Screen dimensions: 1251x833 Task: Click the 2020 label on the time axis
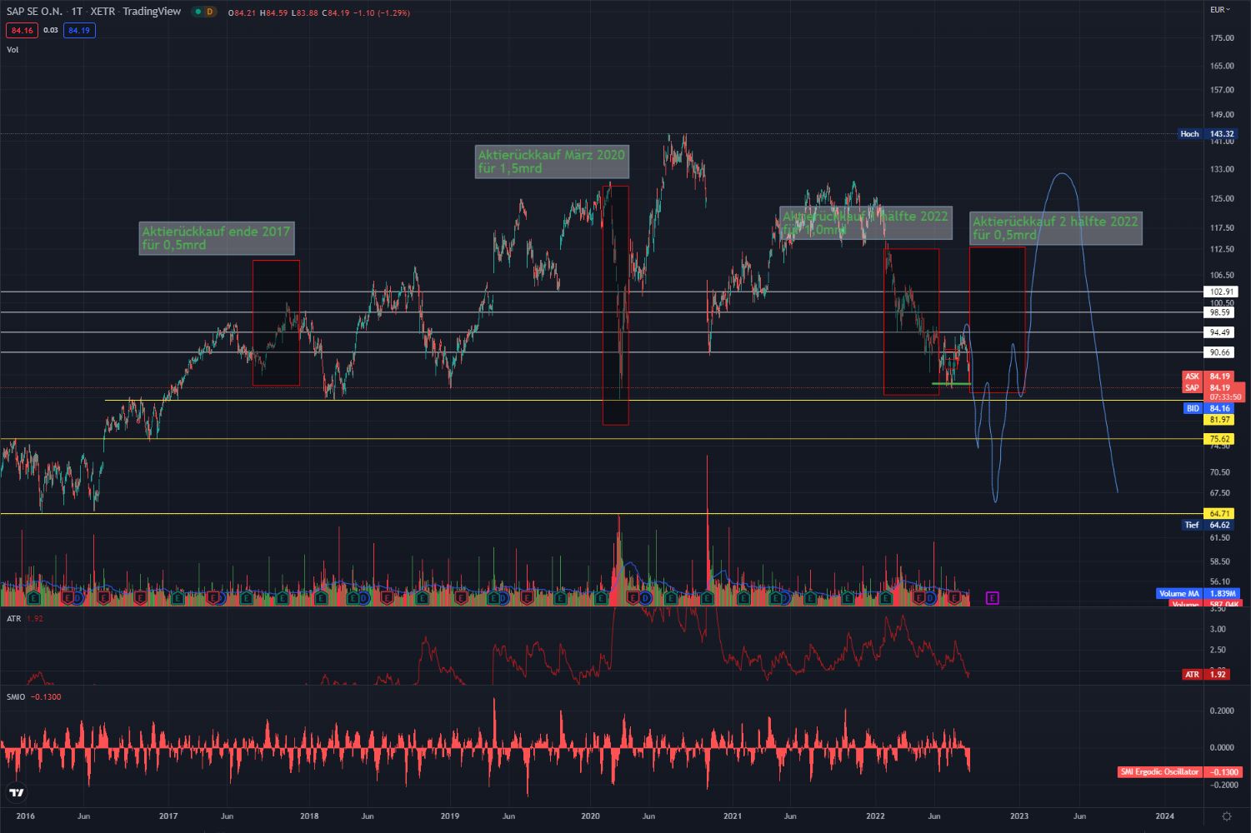tap(591, 816)
